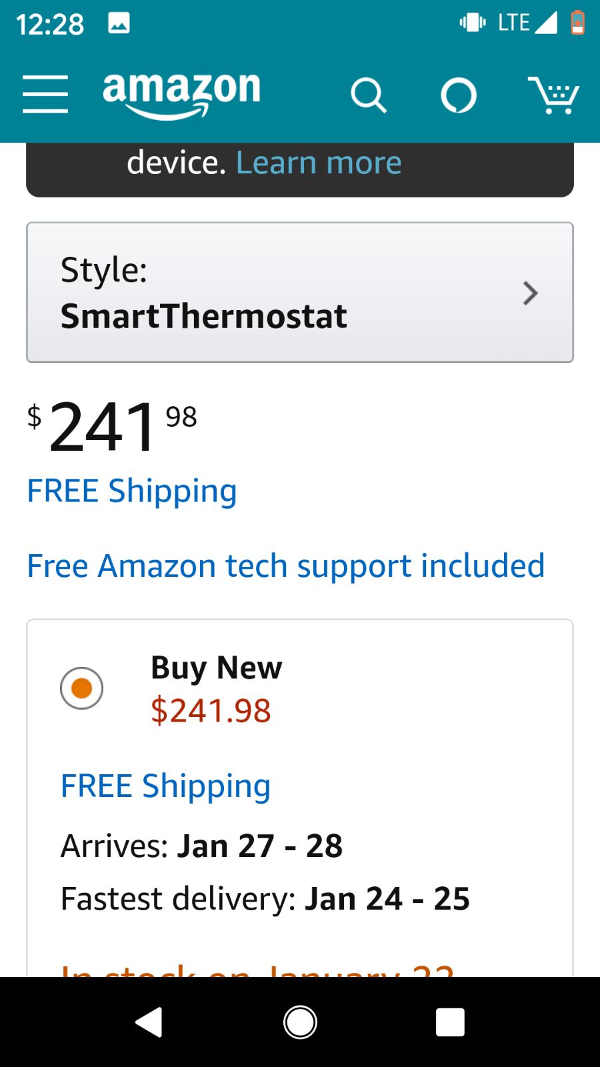Viewport: 600px width, 1067px height.
Task: Tap the large $241.98 price
Action: [112, 425]
